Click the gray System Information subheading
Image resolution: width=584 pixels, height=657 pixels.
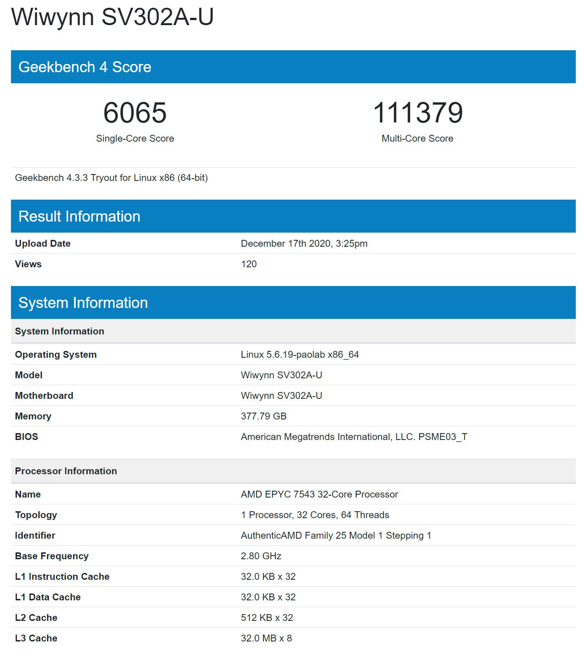293,331
